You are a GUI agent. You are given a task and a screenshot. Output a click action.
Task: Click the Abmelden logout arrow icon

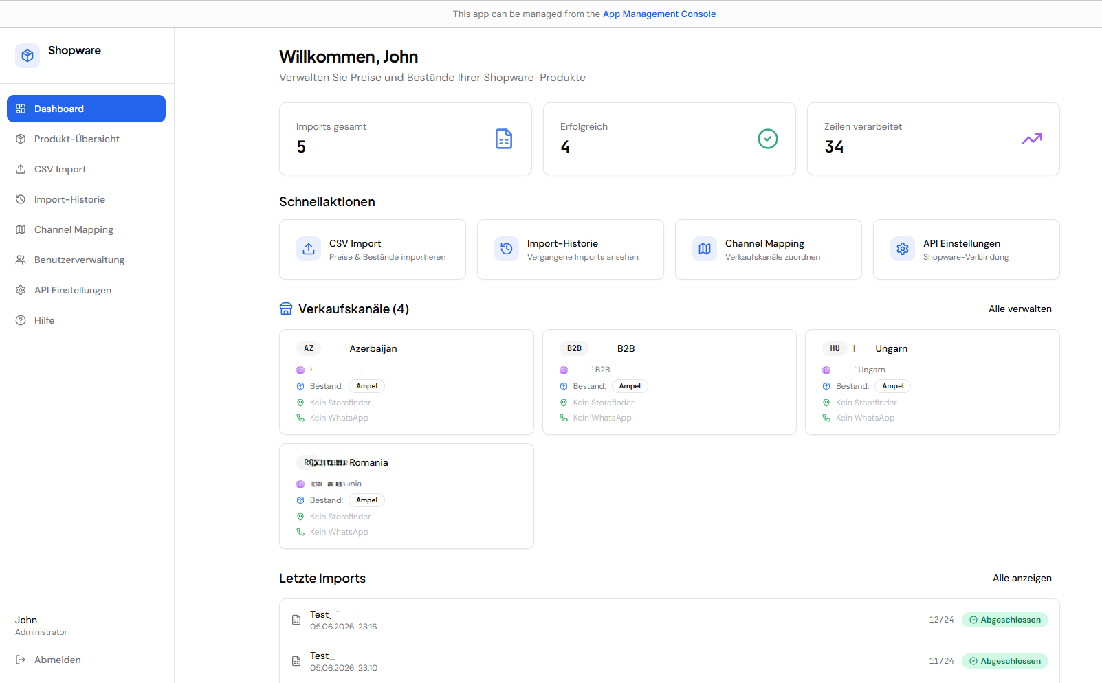21,660
